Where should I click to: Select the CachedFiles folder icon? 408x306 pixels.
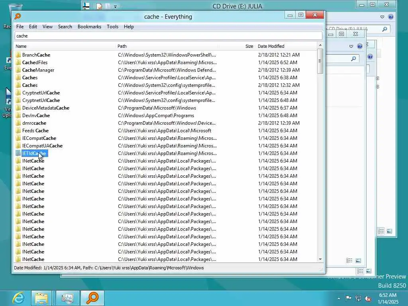[18, 63]
